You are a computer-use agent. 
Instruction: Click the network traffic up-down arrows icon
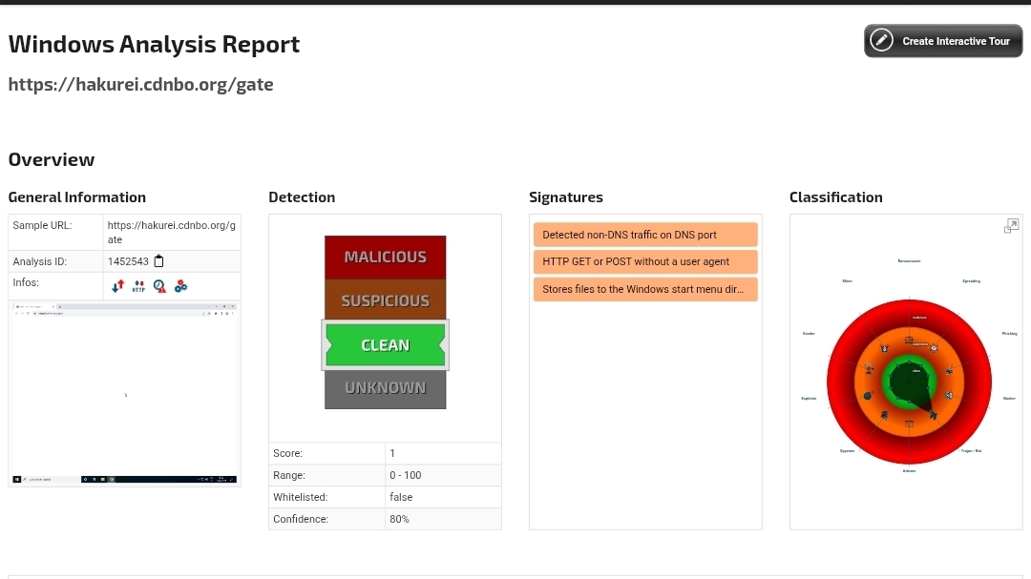[117, 286]
